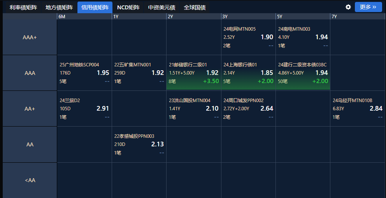Click the +3.50 change value
Screen dimensions: 386x198
211,81
